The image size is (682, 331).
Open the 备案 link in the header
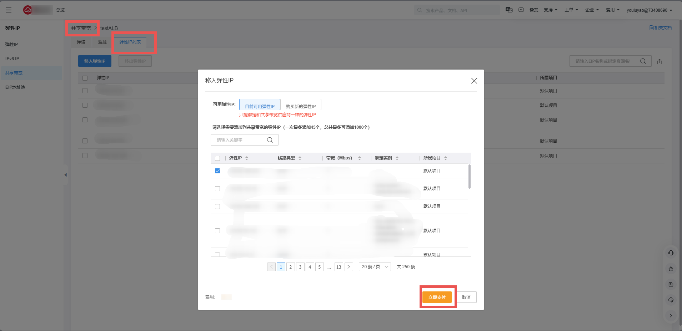[534, 10]
